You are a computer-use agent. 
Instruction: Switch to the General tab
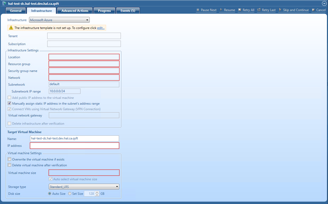point(16,11)
